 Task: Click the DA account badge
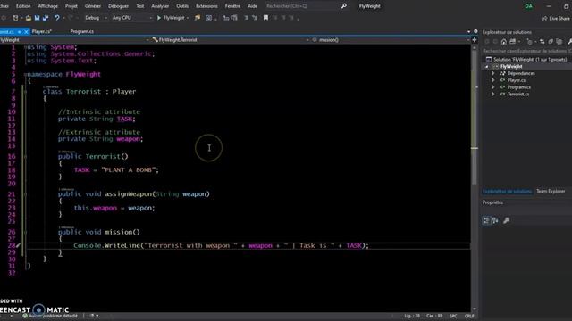point(528,6)
